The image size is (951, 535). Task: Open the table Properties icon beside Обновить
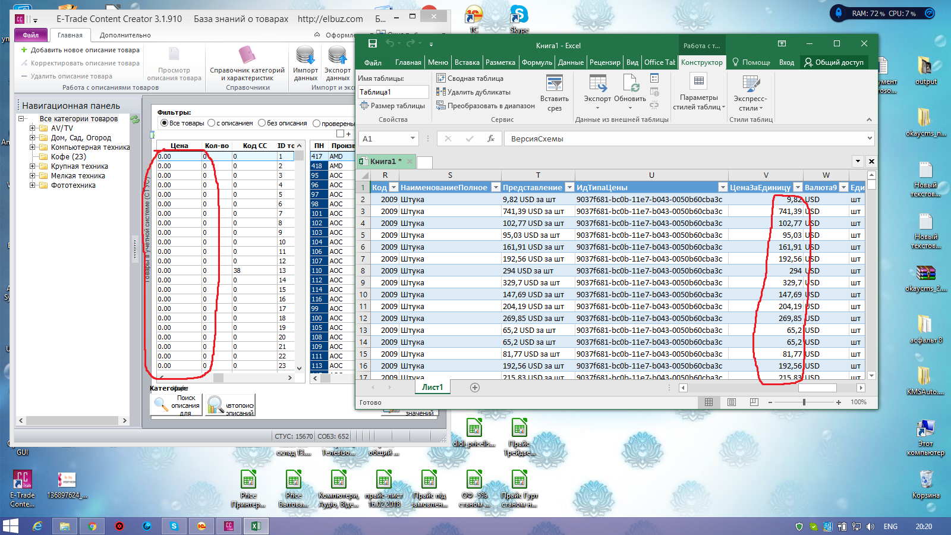click(x=654, y=78)
